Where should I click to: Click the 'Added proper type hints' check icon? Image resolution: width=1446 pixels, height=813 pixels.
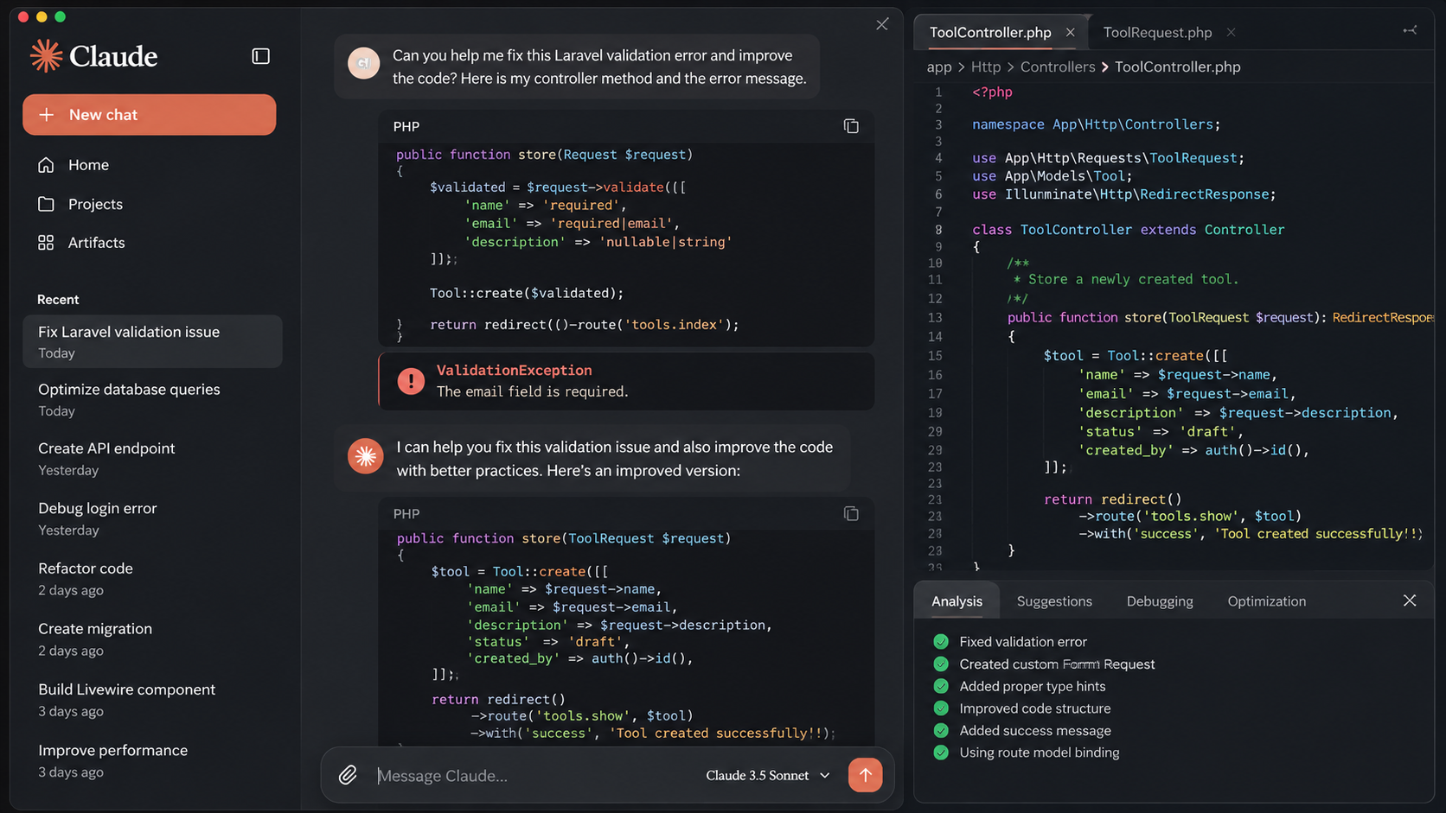pyautogui.click(x=941, y=686)
